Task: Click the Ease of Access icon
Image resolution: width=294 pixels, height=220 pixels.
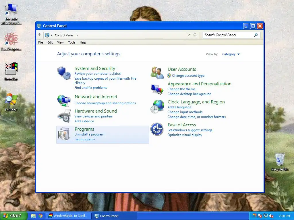Action: point(157,129)
